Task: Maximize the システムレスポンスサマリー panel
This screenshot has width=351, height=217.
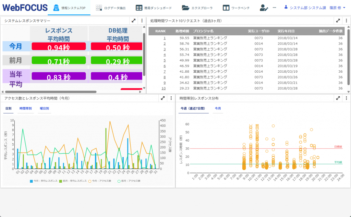Action: (x=134, y=21)
